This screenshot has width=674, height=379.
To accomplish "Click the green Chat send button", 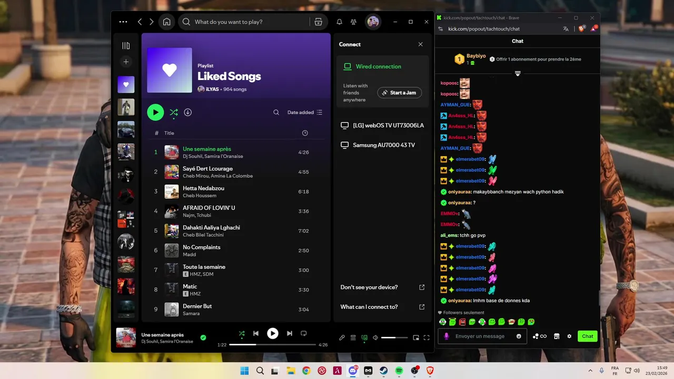I will (x=588, y=336).
